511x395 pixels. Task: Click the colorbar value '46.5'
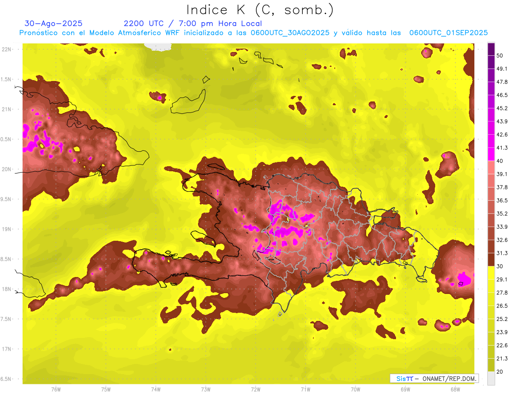click(x=502, y=95)
